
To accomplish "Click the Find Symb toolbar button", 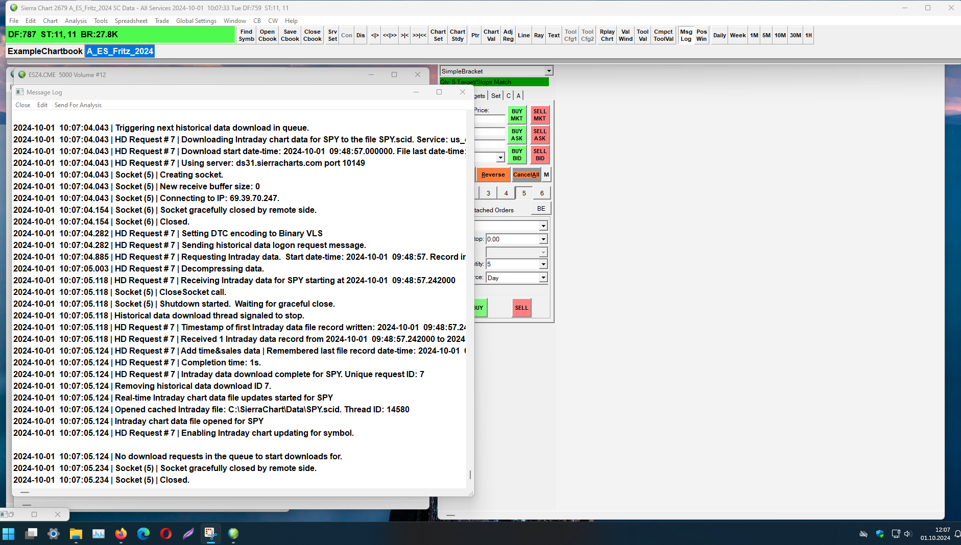I will (246, 35).
